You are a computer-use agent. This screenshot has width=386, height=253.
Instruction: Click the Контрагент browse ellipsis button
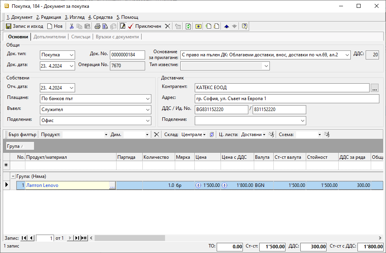(x=375, y=88)
